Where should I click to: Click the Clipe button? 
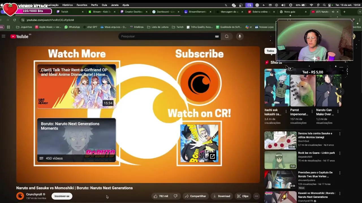(243, 196)
